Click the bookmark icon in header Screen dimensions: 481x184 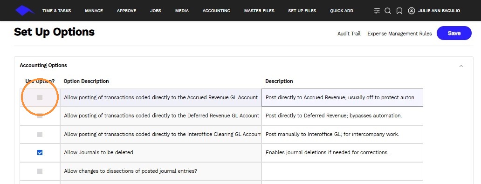click(x=399, y=11)
